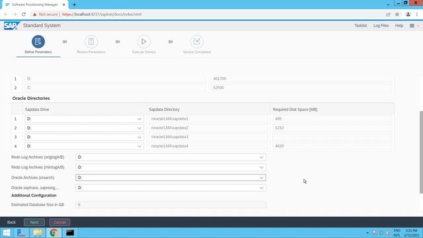423x238 pixels.
Task: Expand Sapdata Drive dropdown for row 4
Action: [x=139, y=146]
